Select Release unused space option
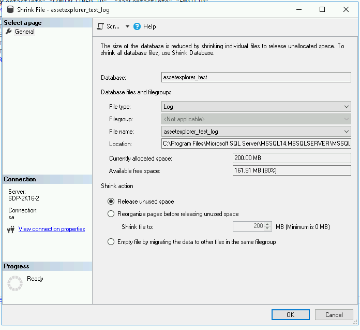Viewport: 360px width, 330px height. click(111, 202)
